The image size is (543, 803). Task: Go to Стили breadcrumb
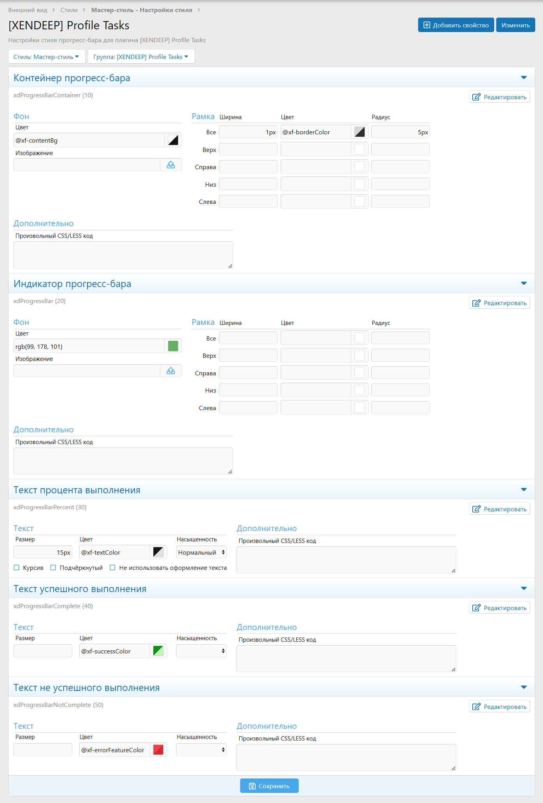69,10
